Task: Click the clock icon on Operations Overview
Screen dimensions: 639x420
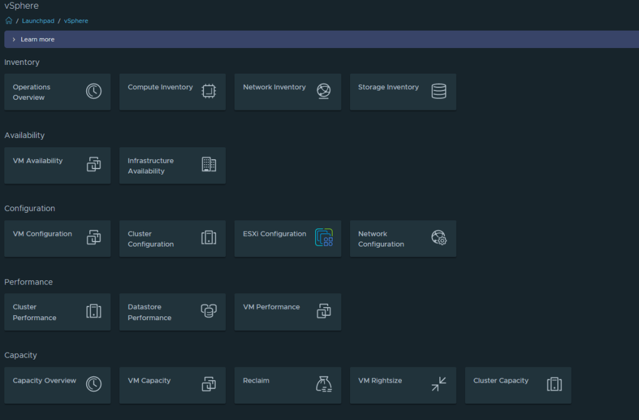Action: pos(94,91)
